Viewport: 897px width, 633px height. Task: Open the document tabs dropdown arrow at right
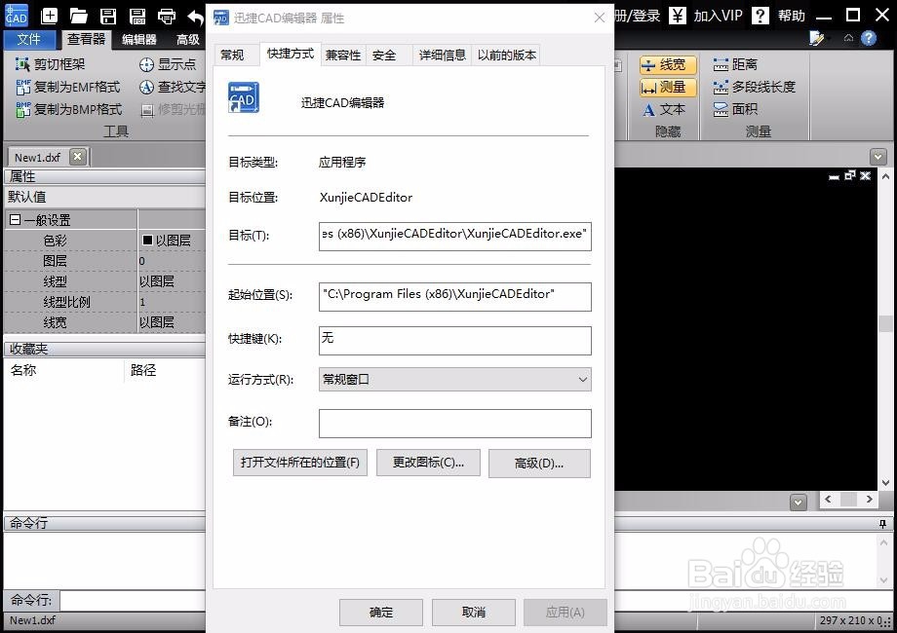[x=877, y=157]
